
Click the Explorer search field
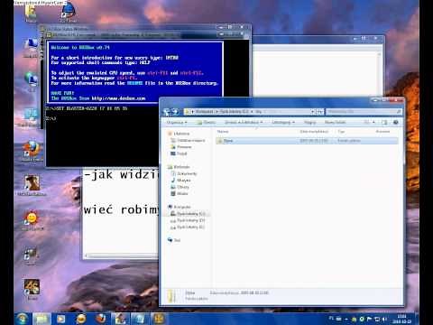pyautogui.click(x=364, y=112)
